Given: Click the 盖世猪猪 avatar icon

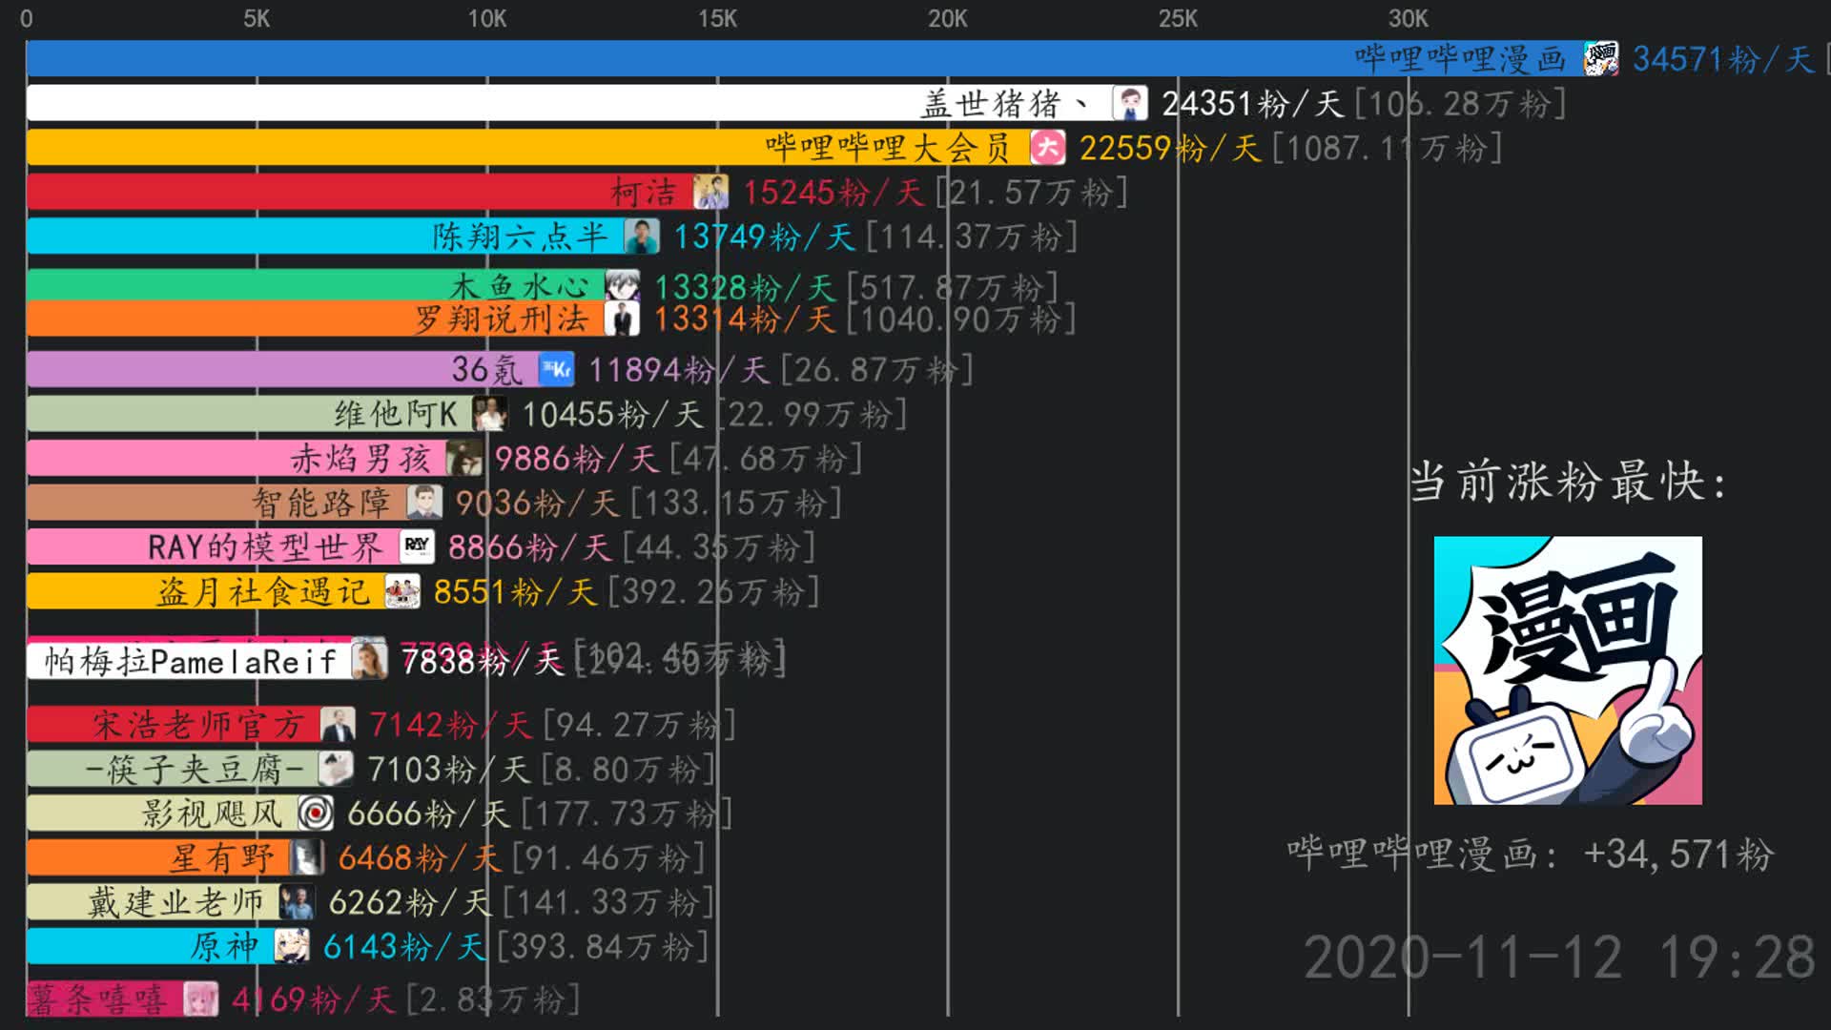Looking at the screenshot, I should pyautogui.click(x=1130, y=103).
